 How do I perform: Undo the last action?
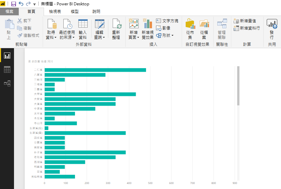point(21,4)
